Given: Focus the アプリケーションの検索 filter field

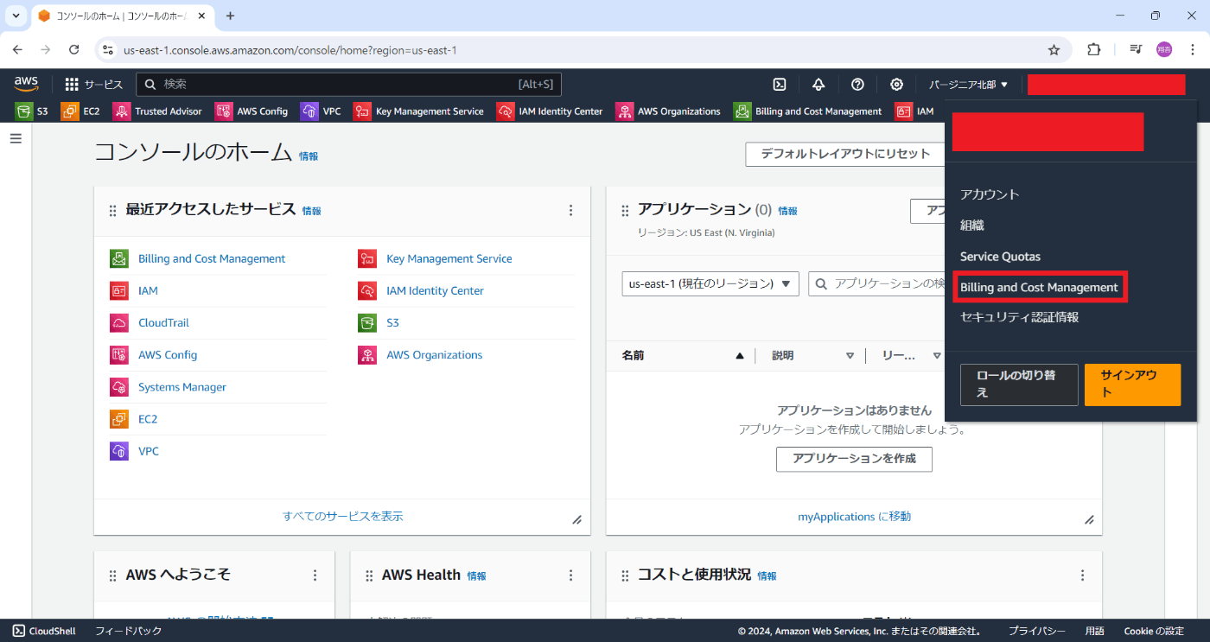Looking at the screenshot, I should point(877,283).
